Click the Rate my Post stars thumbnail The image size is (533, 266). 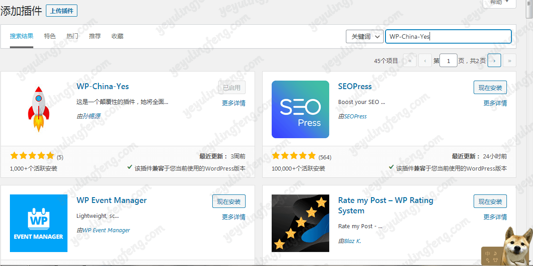[300, 223]
